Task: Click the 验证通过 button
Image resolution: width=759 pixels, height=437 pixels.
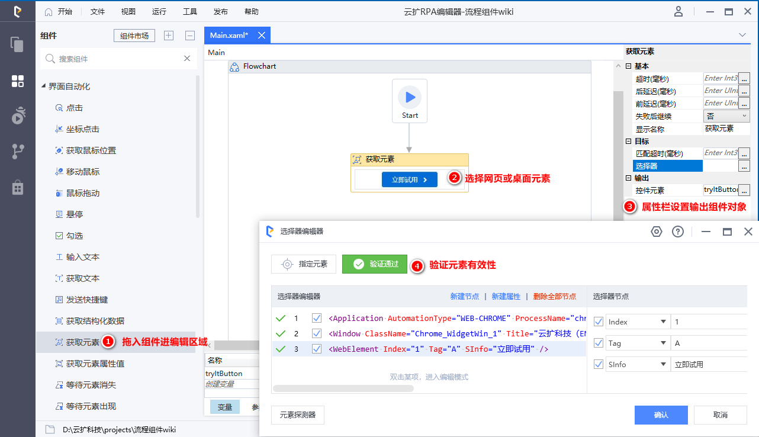Action: (x=375, y=264)
